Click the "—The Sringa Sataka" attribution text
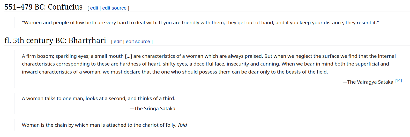This screenshot has width=410, height=137. point(153,109)
